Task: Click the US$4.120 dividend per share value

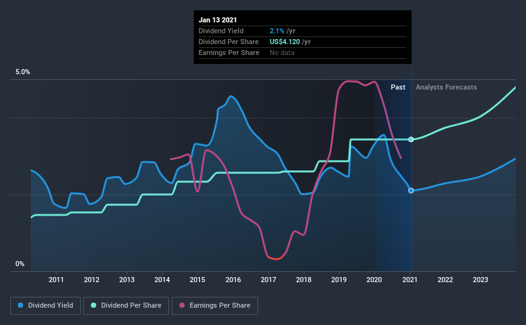Action: (x=285, y=42)
